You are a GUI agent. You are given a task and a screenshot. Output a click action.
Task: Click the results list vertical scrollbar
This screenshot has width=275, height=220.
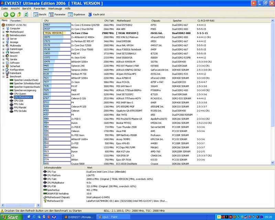273,92
